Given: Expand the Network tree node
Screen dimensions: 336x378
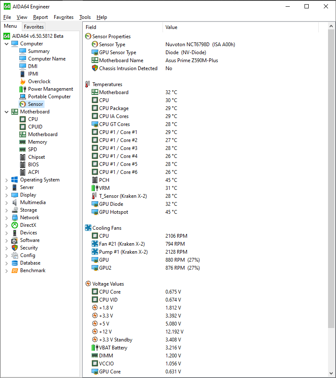Looking at the screenshot, I should (x=6, y=218).
